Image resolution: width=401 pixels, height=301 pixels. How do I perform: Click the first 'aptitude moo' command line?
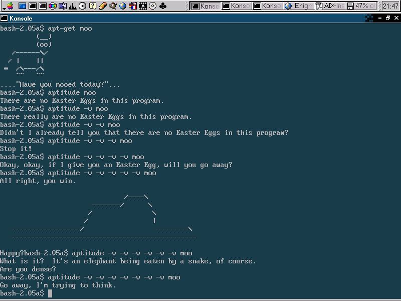coord(48,93)
